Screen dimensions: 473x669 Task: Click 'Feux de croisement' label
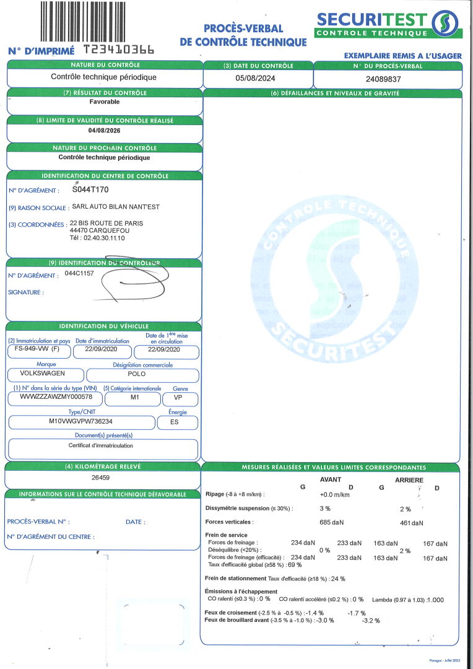point(231,613)
